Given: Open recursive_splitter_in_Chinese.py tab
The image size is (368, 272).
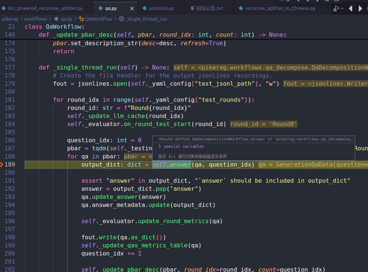Looking at the screenshot, I should pos(280,8).
